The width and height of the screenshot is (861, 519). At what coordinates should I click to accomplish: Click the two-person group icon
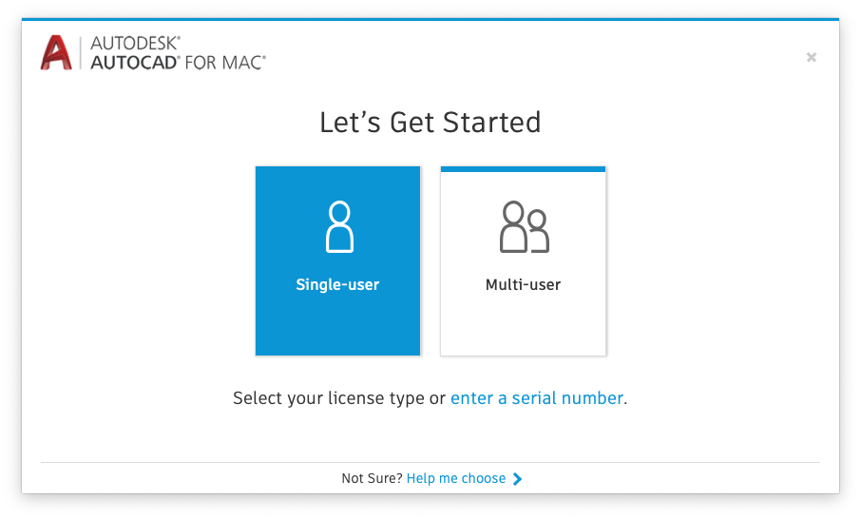point(524,226)
